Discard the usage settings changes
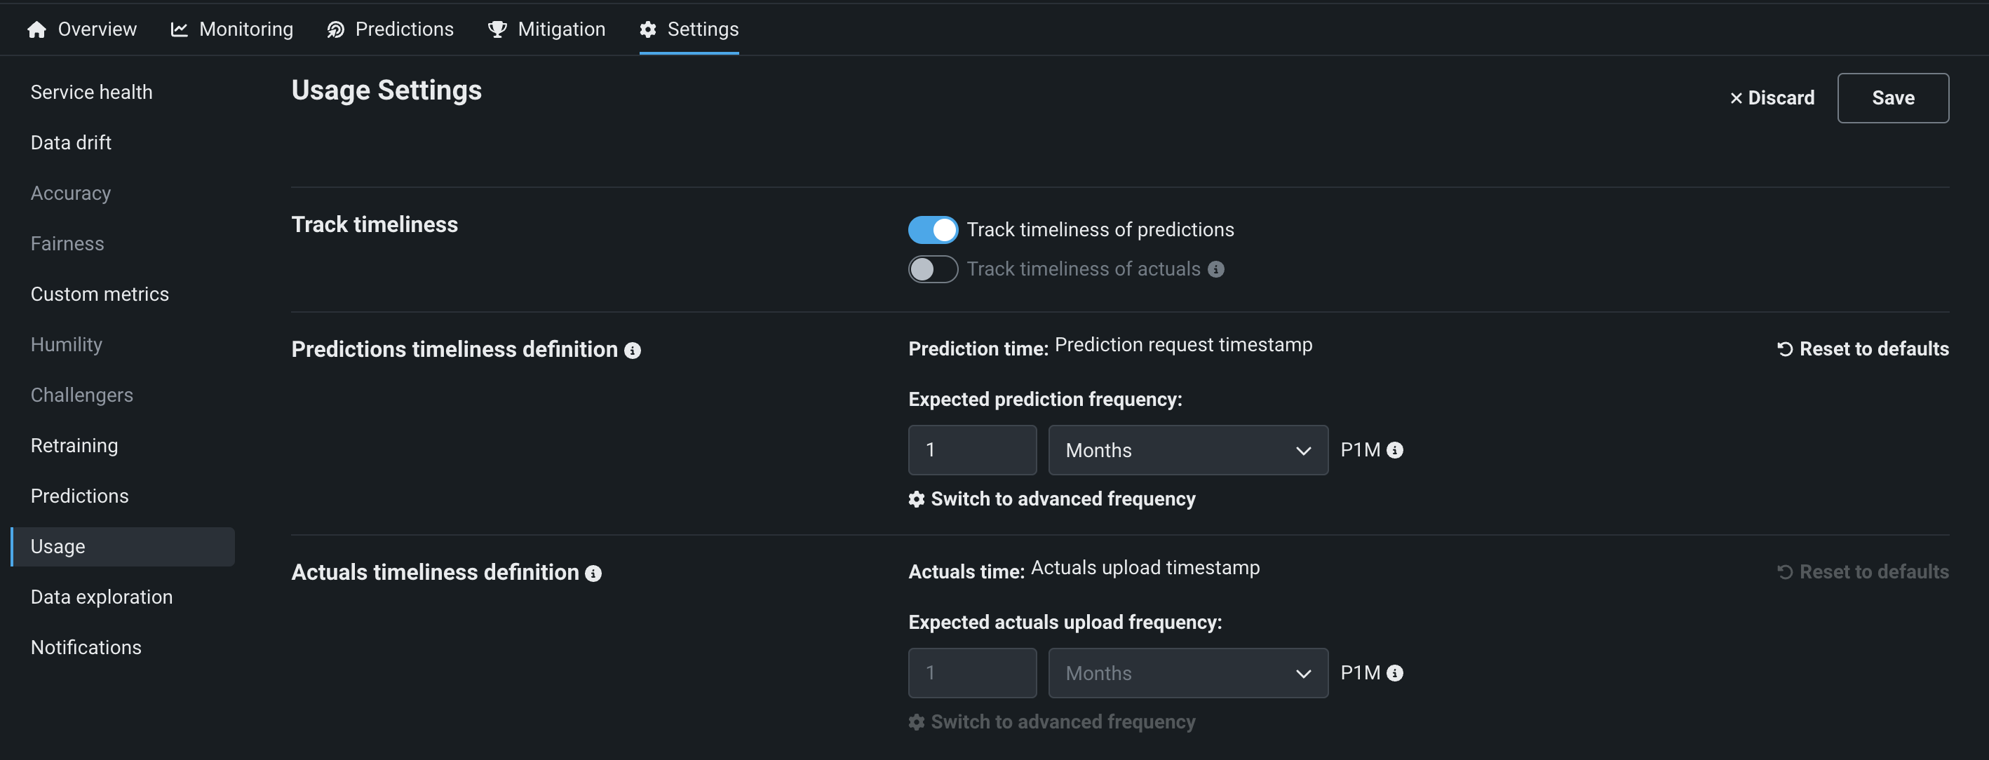 coord(1772,98)
